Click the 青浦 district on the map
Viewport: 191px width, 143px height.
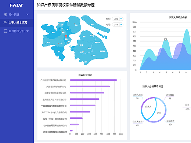pyautogui.click(x=82, y=45)
